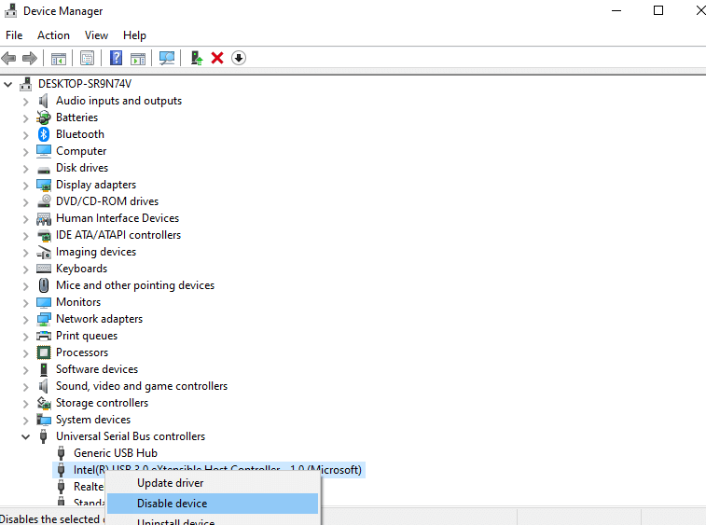Select the Imaging devices icon
The height and width of the screenshot is (525, 706).
coord(44,252)
